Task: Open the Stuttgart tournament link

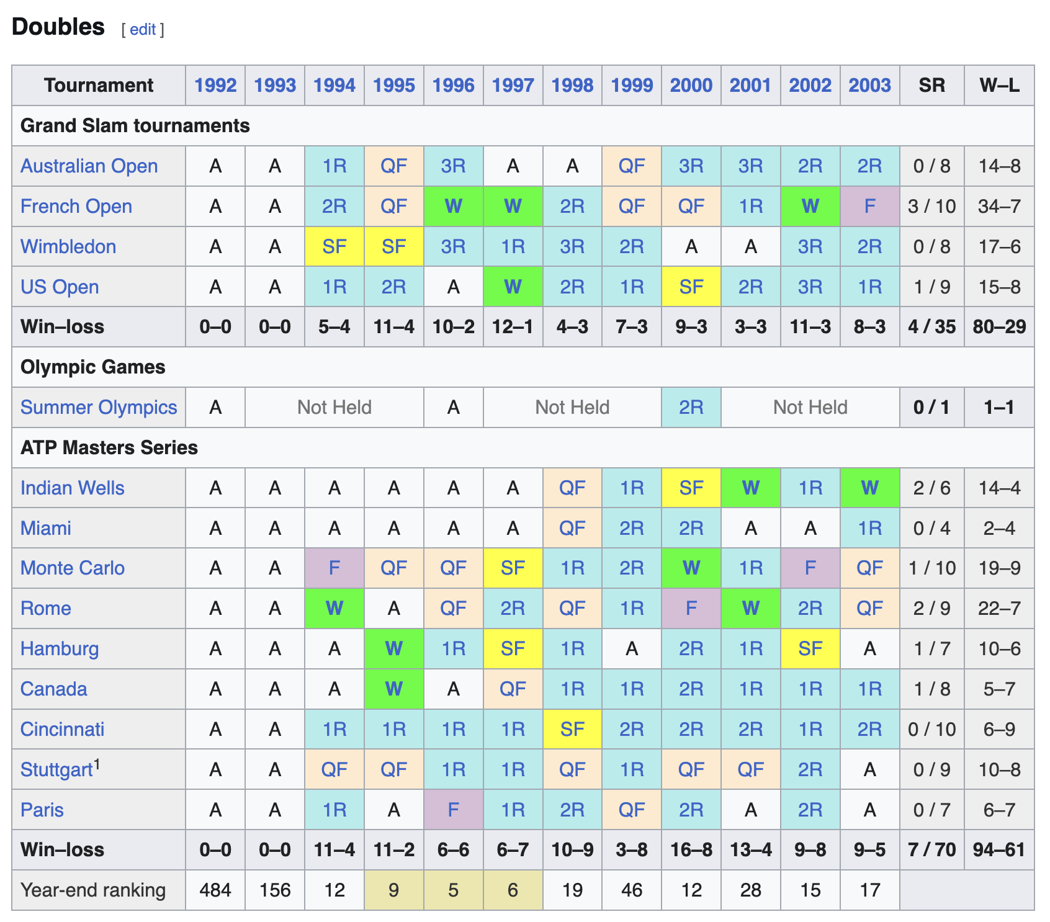Action: point(56,770)
